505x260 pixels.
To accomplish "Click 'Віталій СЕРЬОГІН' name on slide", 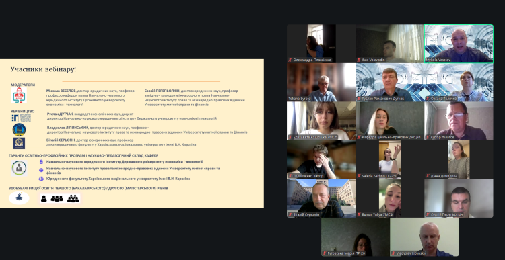I will (x=60, y=140).
